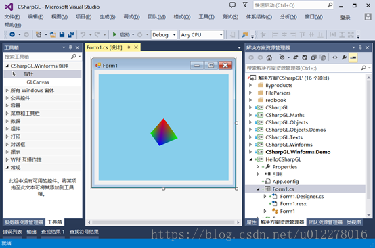The width and height of the screenshot is (375, 248).
Task: Click the Toolbox search magnifier icon
Action: pos(74,56)
